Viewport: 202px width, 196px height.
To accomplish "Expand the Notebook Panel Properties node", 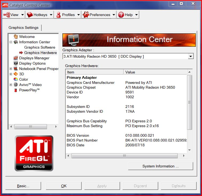I will [11, 69].
